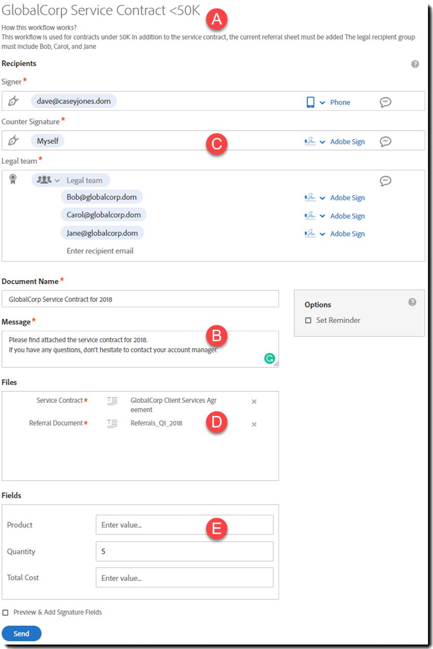The width and height of the screenshot is (433, 649).
Task: Enable the Set Reminder checkbox
Action: pyautogui.click(x=308, y=320)
